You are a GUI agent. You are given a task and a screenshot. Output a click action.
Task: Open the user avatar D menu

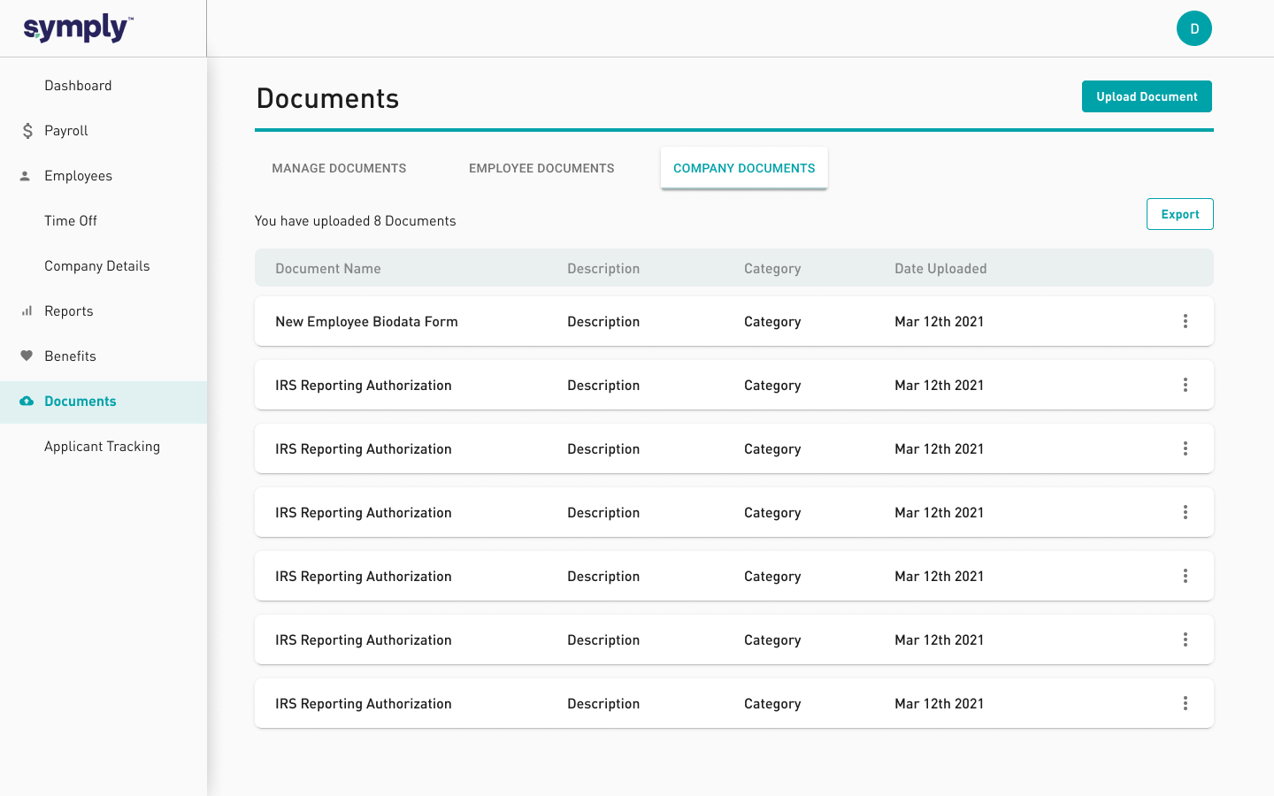pyautogui.click(x=1193, y=28)
